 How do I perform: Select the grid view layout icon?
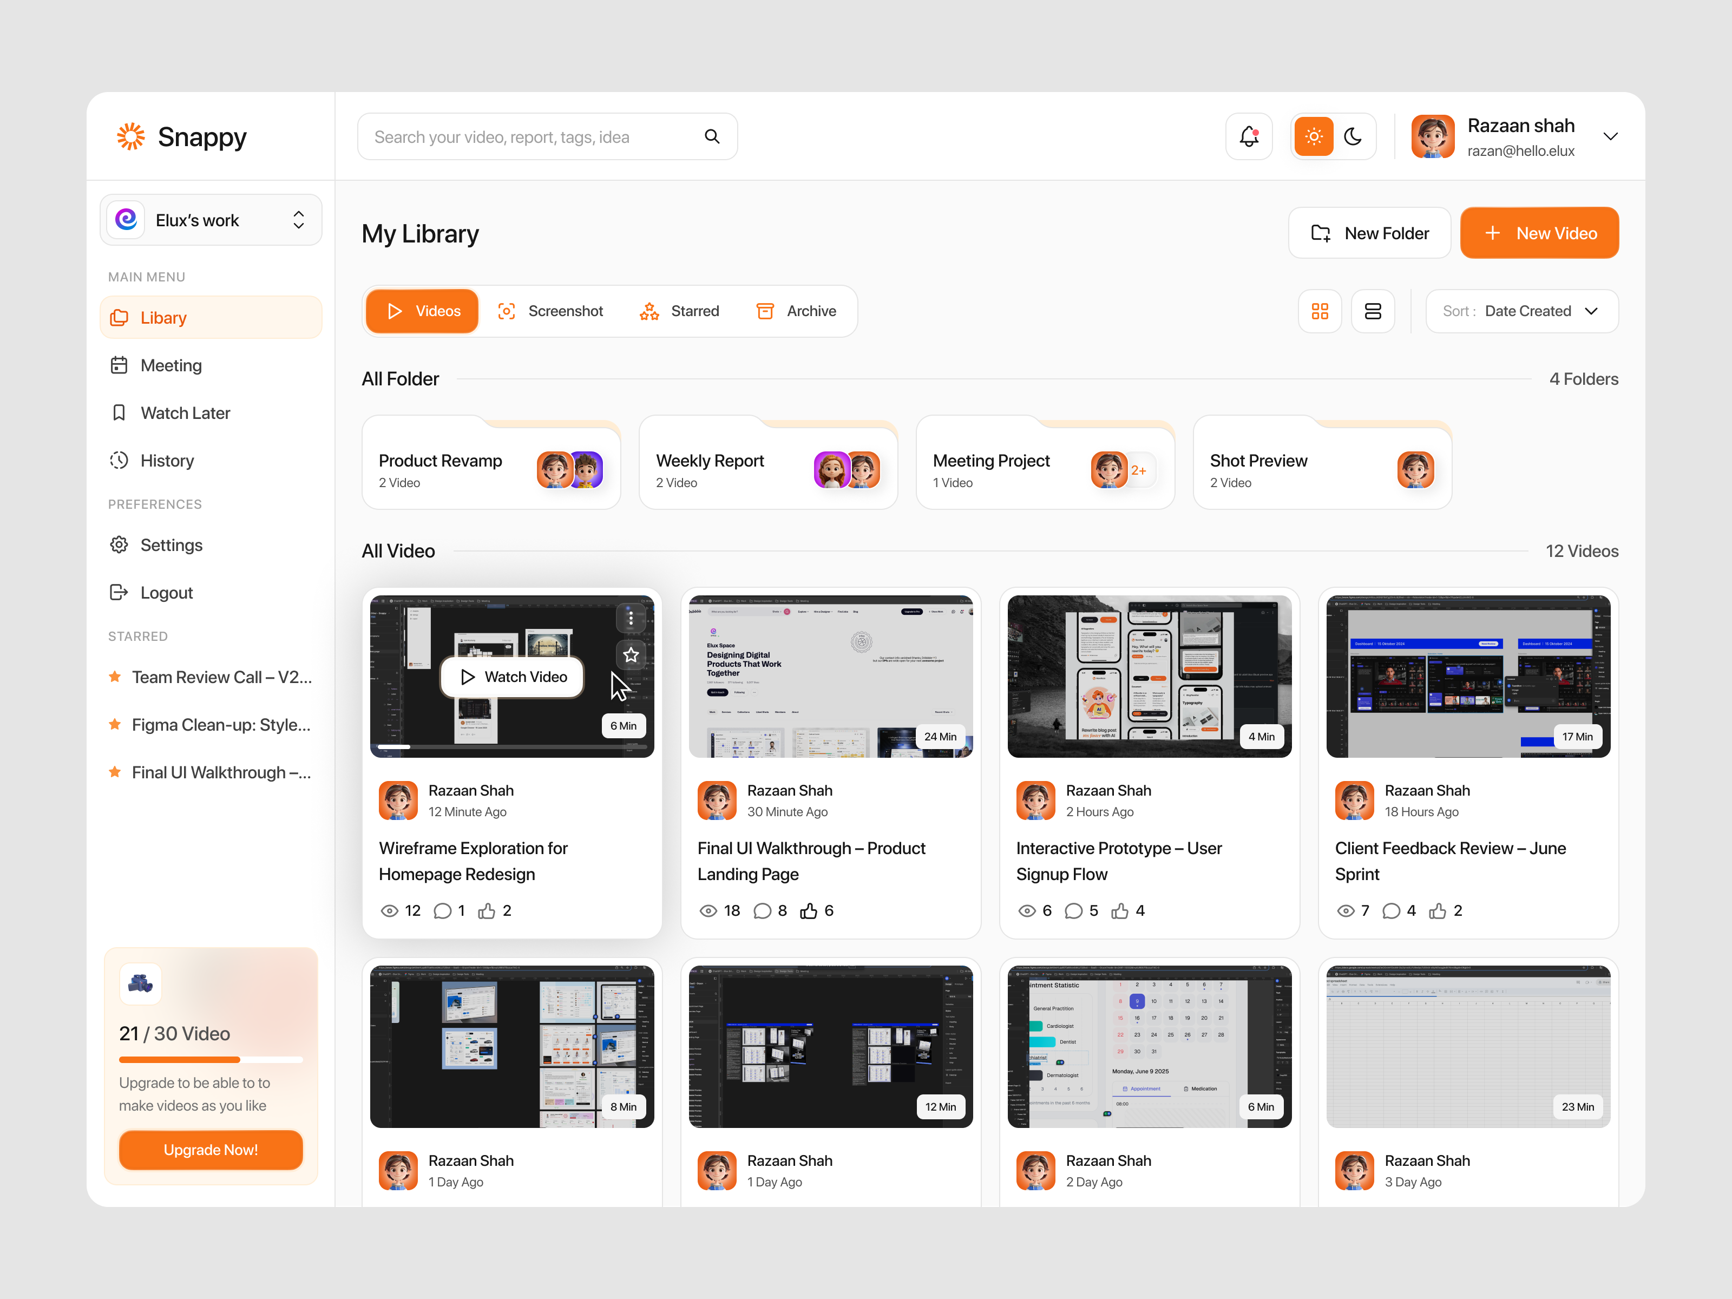point(1320,311)
